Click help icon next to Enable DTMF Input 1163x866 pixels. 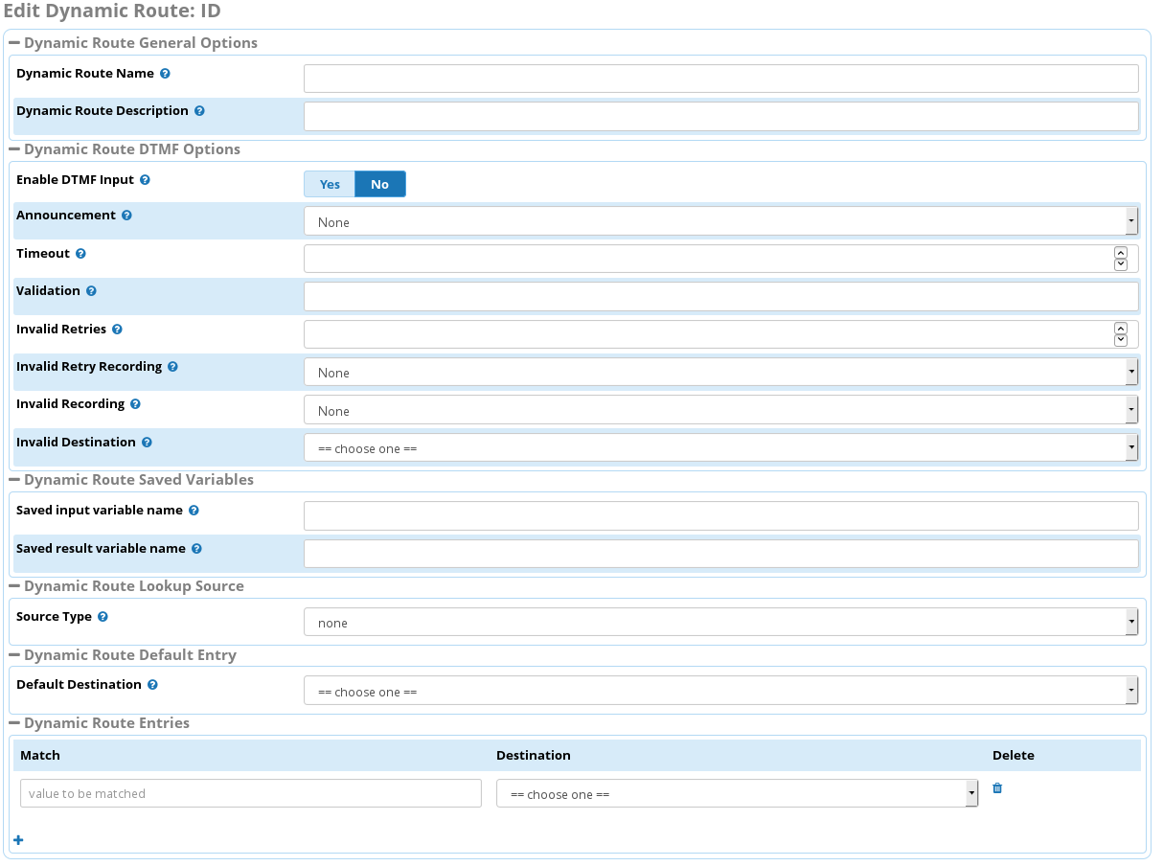click(145, 180)
